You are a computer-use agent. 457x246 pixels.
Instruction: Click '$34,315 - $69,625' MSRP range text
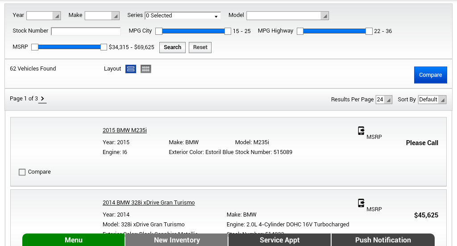pyautogui.click(x=132, y=47)
